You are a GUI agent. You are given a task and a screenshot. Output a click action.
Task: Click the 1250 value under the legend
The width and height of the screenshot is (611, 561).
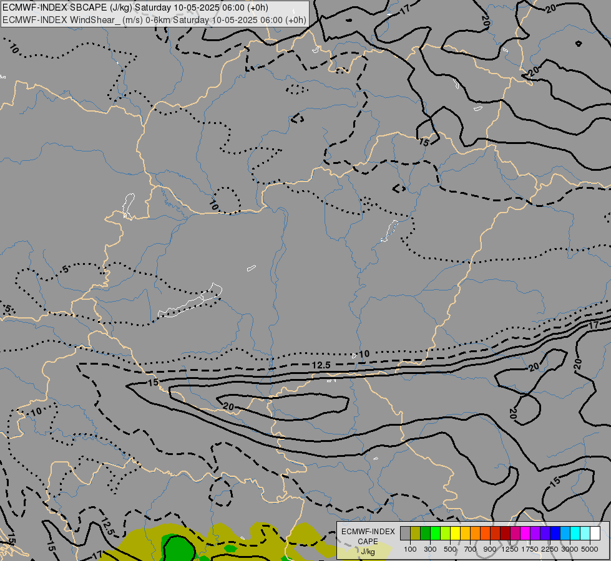pos(510,549)
